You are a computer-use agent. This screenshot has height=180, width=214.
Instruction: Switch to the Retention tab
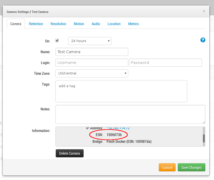(36, 24)
